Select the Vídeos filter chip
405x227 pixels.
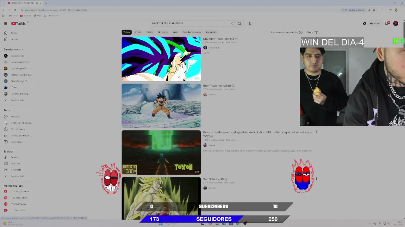coord(150,32)
